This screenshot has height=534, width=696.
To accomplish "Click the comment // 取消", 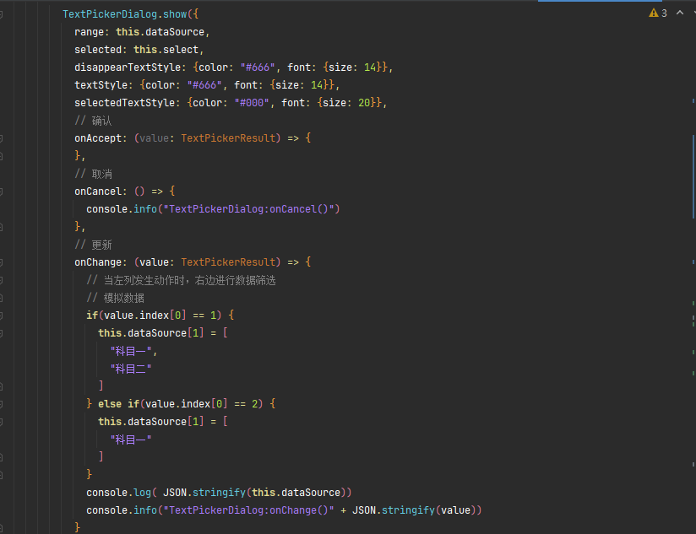I will tap(93, 174).
